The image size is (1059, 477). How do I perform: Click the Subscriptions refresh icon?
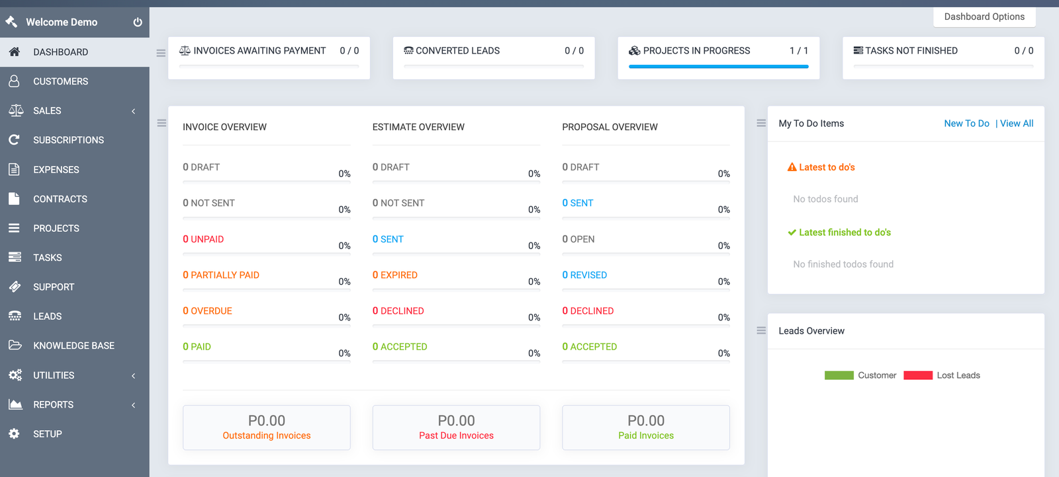coord(14,140)
